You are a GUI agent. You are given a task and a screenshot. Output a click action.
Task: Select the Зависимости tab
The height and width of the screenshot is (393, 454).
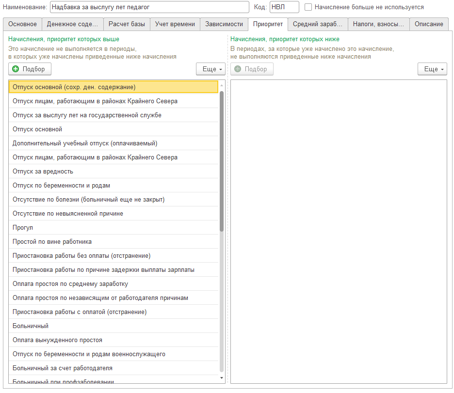224,24
